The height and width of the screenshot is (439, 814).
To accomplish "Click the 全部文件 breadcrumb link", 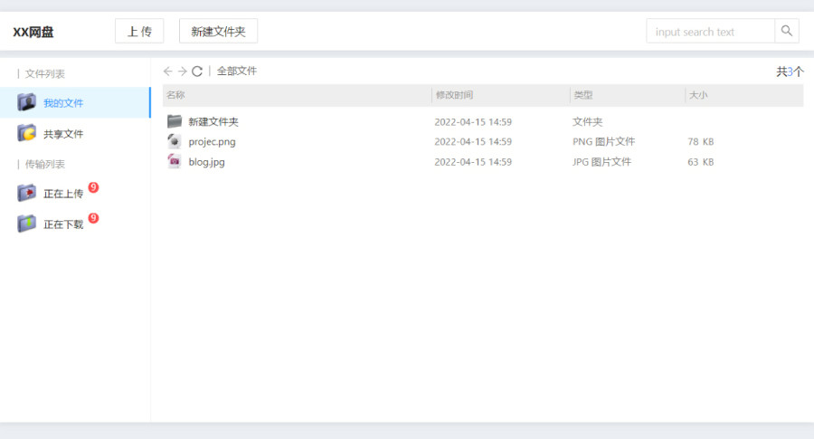I will tap(237, 72).
